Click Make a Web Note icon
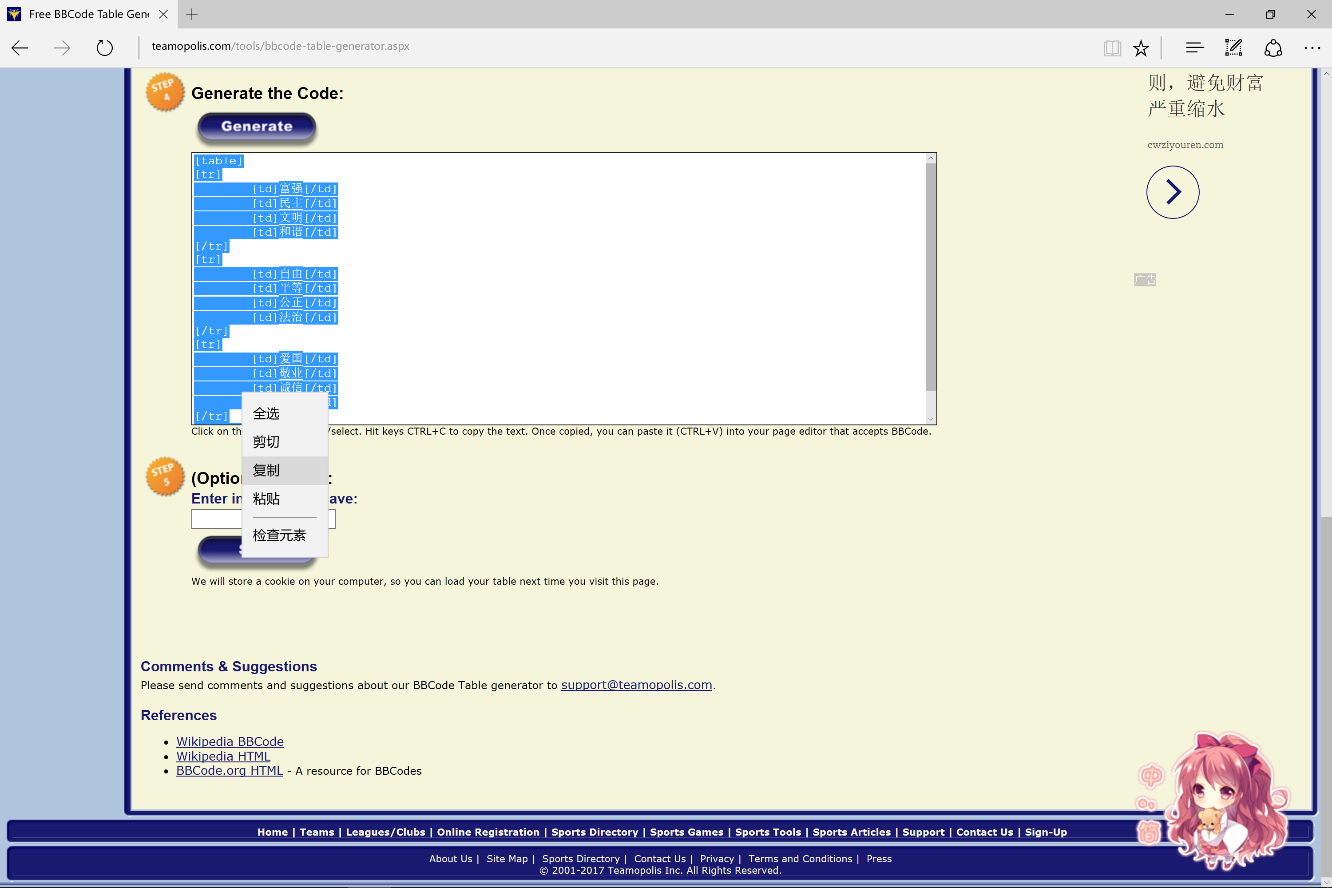The image size is (1332, 888). coord(1233,48)
